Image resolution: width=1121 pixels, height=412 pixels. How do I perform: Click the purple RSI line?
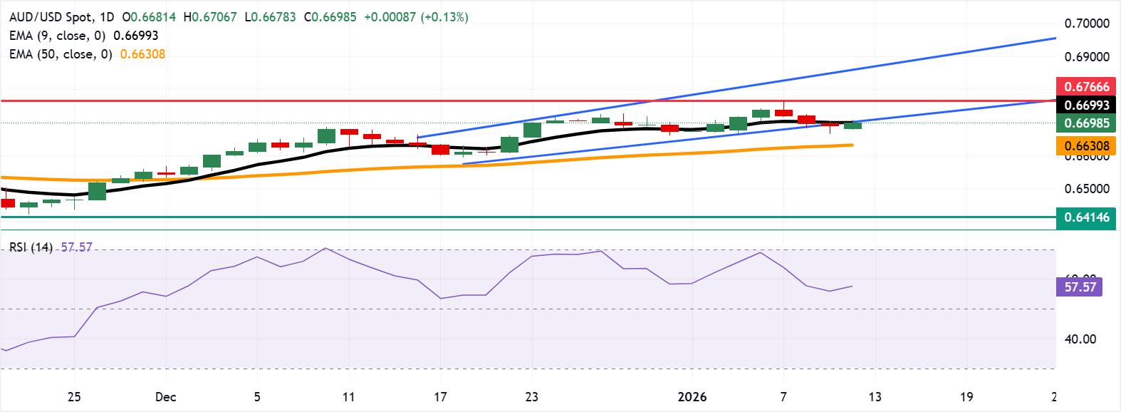coord(427,285)
